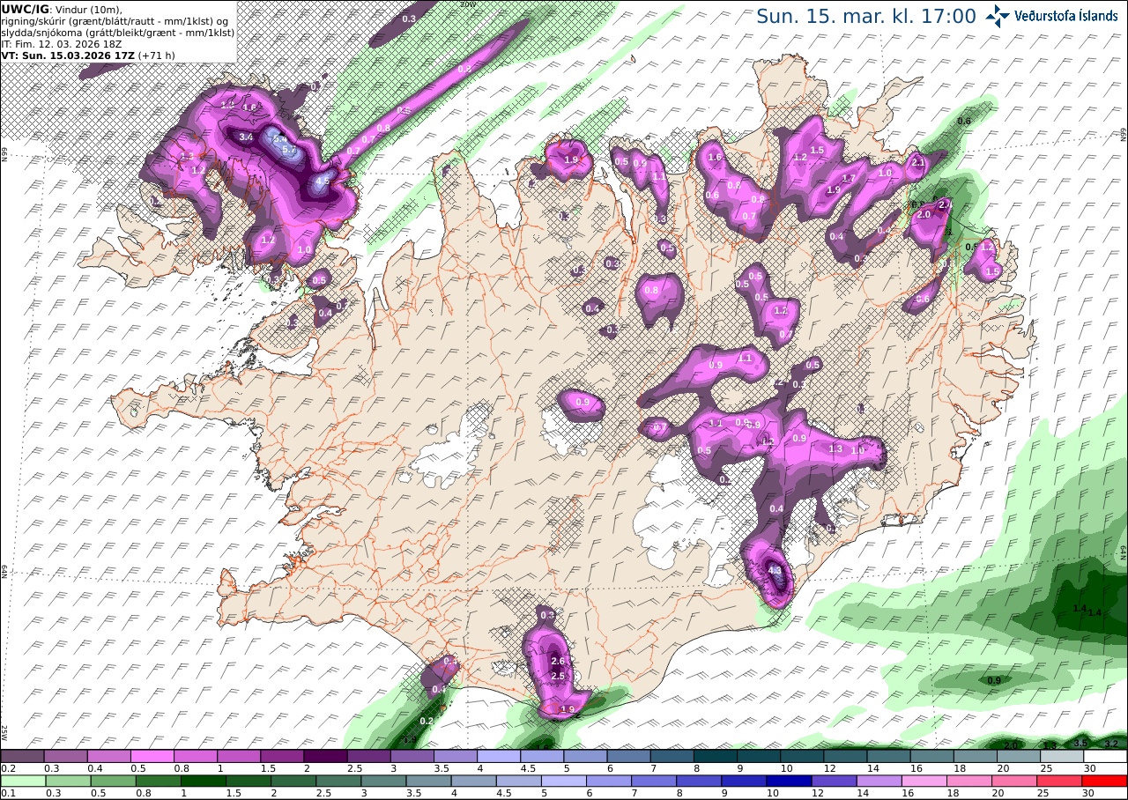Click the '0.1' label under the rain legend

[x=7, y=793]
